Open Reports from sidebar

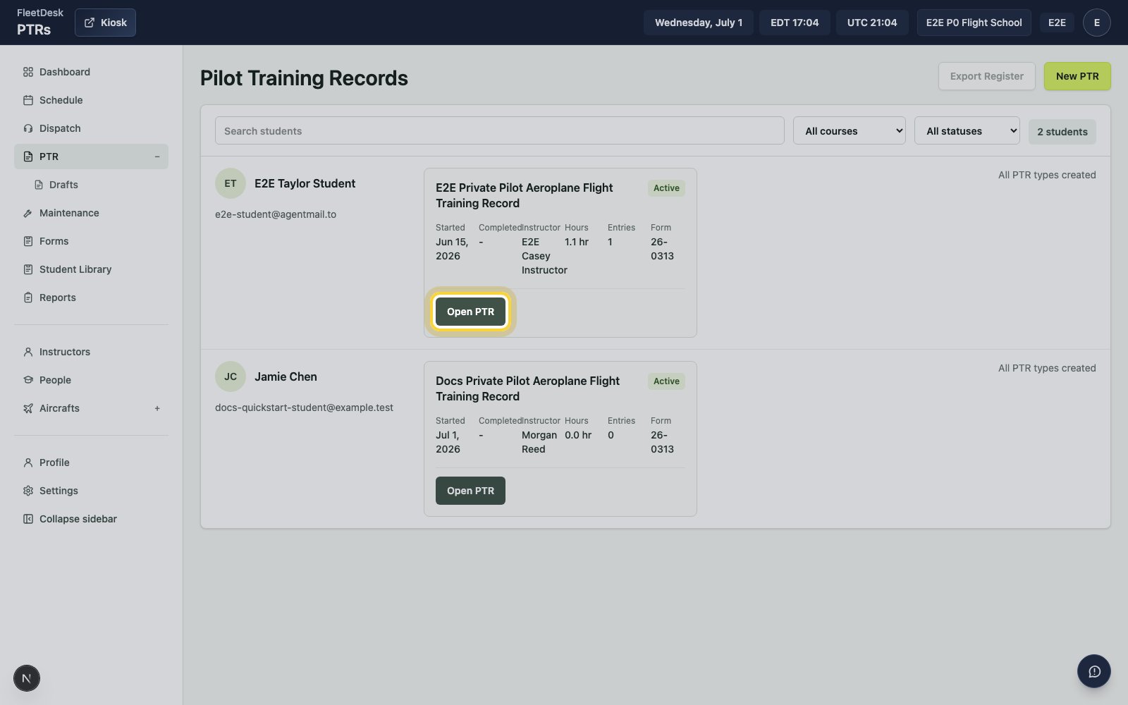(x=91, y=298)
